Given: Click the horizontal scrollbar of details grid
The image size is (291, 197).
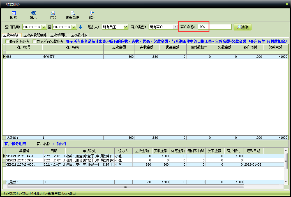Looking at the screenshot, I should click(125, 187).
